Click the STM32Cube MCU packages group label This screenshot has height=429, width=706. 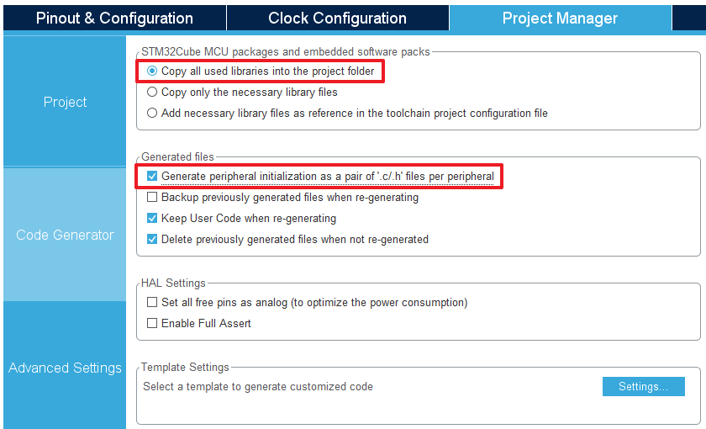pos(286,52)
